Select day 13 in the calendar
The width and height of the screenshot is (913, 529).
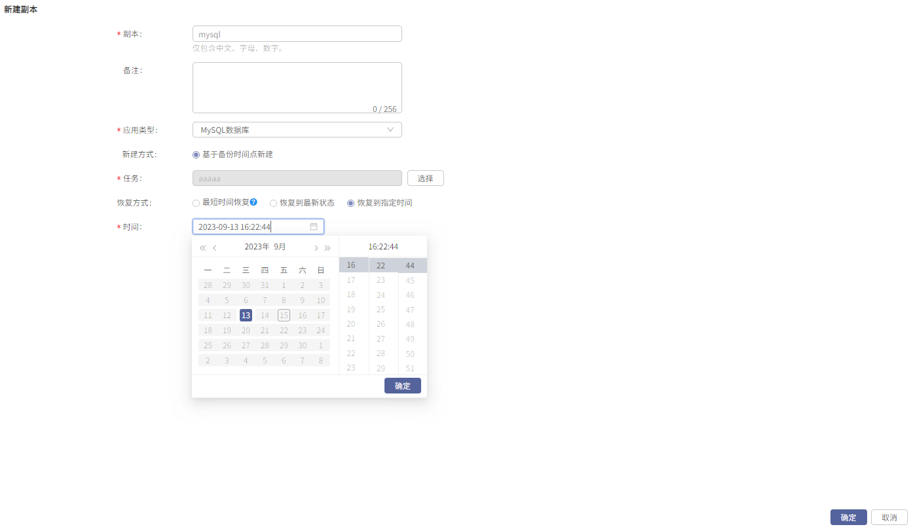tap(246, 315)
